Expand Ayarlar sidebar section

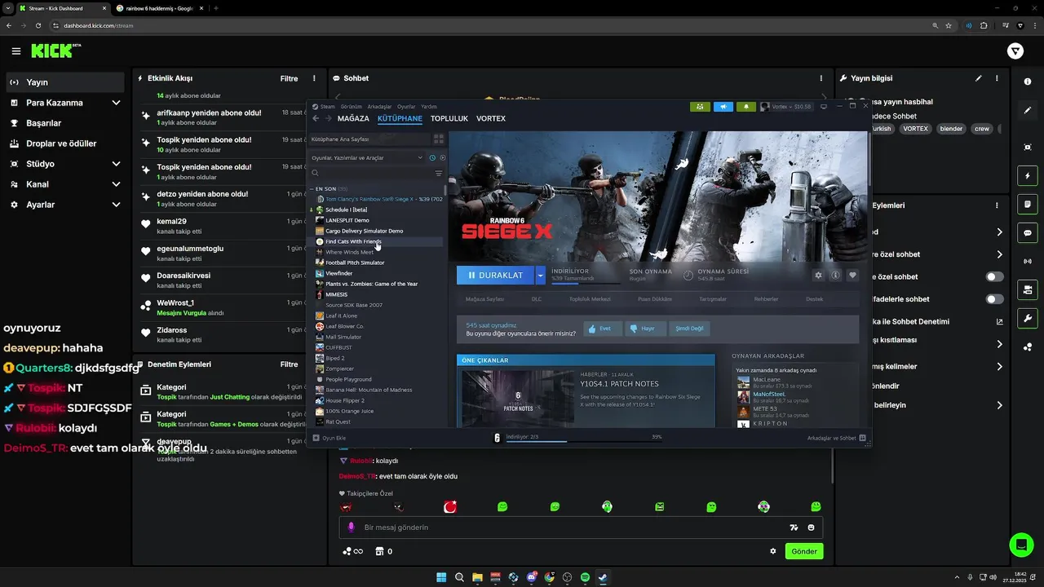116,205
